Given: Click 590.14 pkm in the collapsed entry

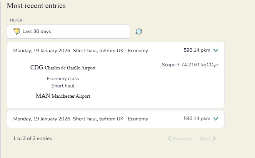Looking at the screenshot, I should (x=197, y=119).
